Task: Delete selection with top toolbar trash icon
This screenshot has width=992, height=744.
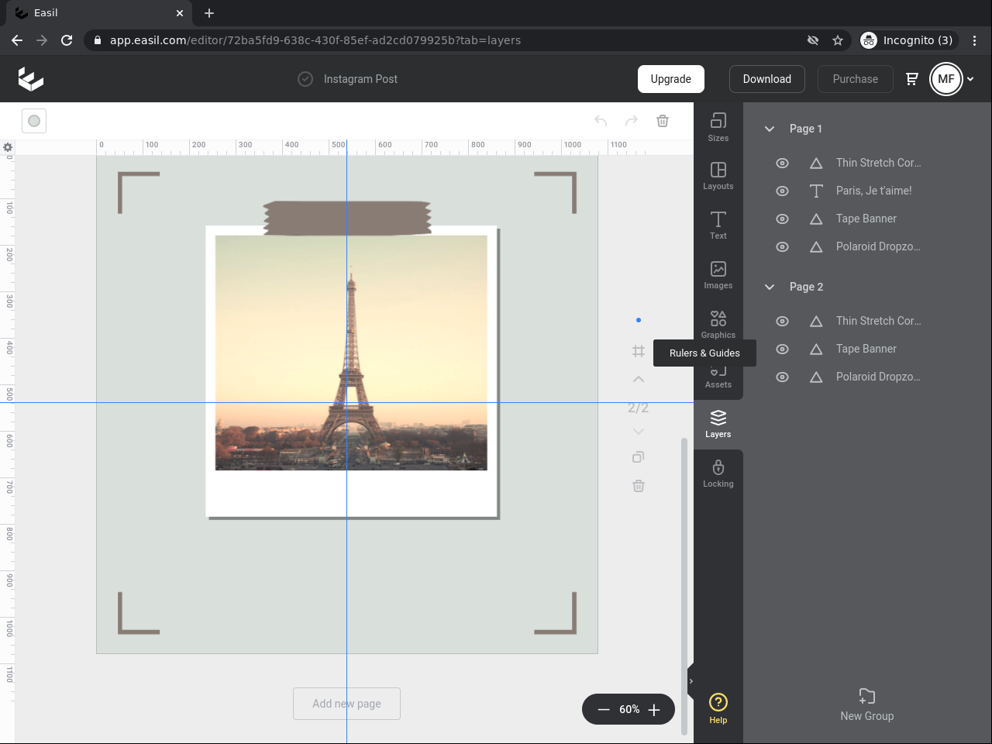Action: click(663, 121)
